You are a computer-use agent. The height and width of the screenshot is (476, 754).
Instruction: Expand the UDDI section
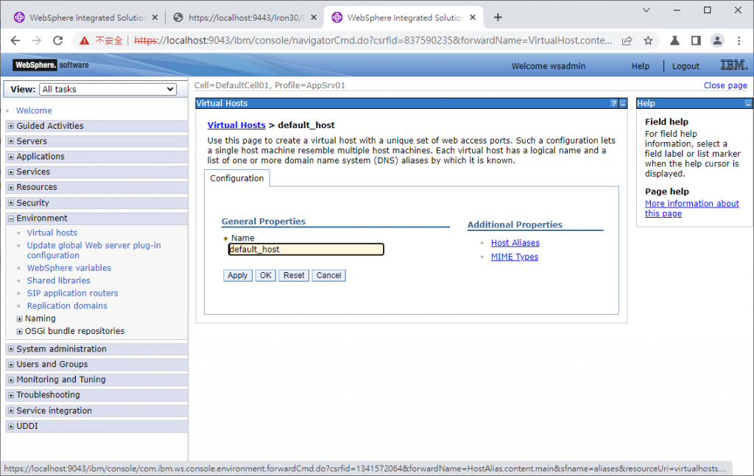click(x=11, y=426)
